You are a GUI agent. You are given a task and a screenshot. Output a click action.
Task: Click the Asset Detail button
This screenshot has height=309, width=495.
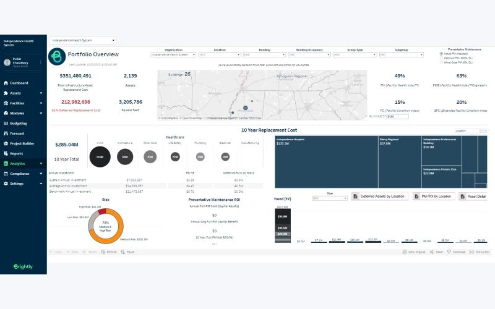pos(473,197)
